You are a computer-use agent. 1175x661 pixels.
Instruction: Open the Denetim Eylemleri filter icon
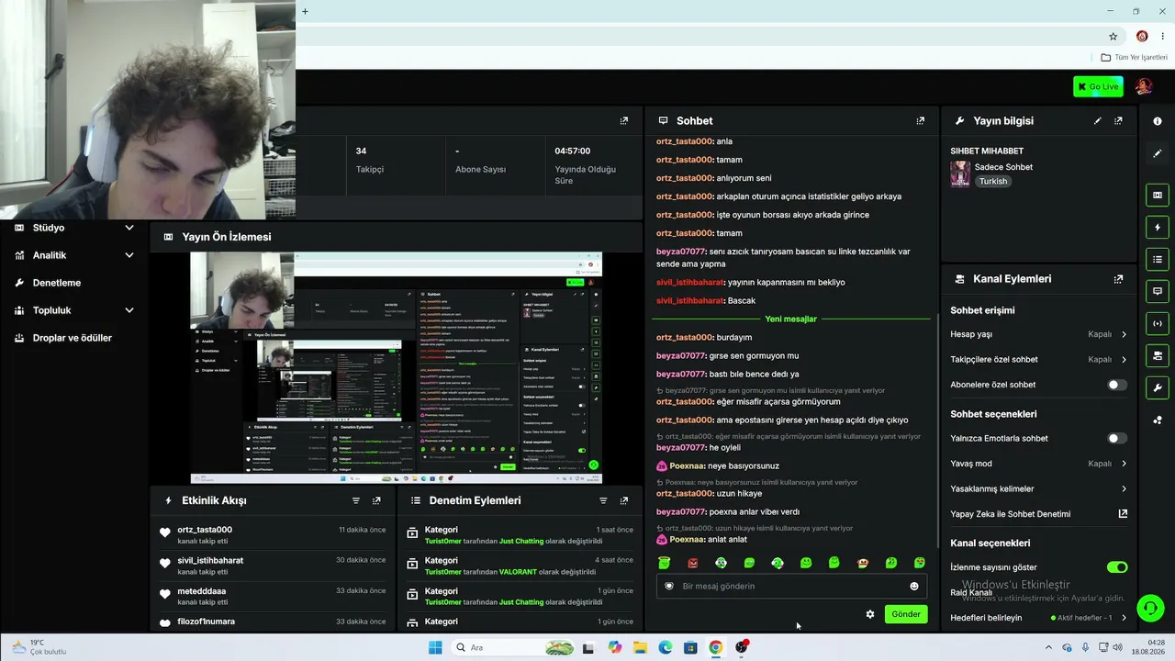[603, 500]
